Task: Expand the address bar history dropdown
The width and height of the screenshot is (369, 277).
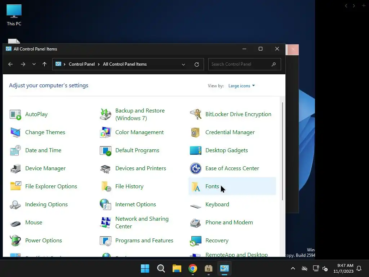Action: 183,64
